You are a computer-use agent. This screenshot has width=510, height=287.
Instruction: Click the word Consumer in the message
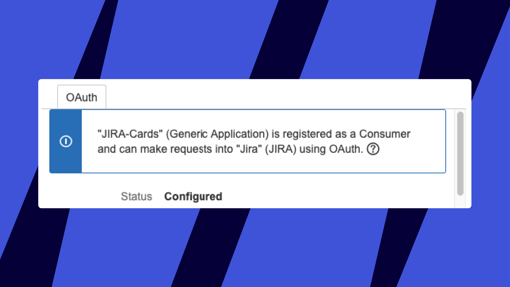(x=385, y=134)
